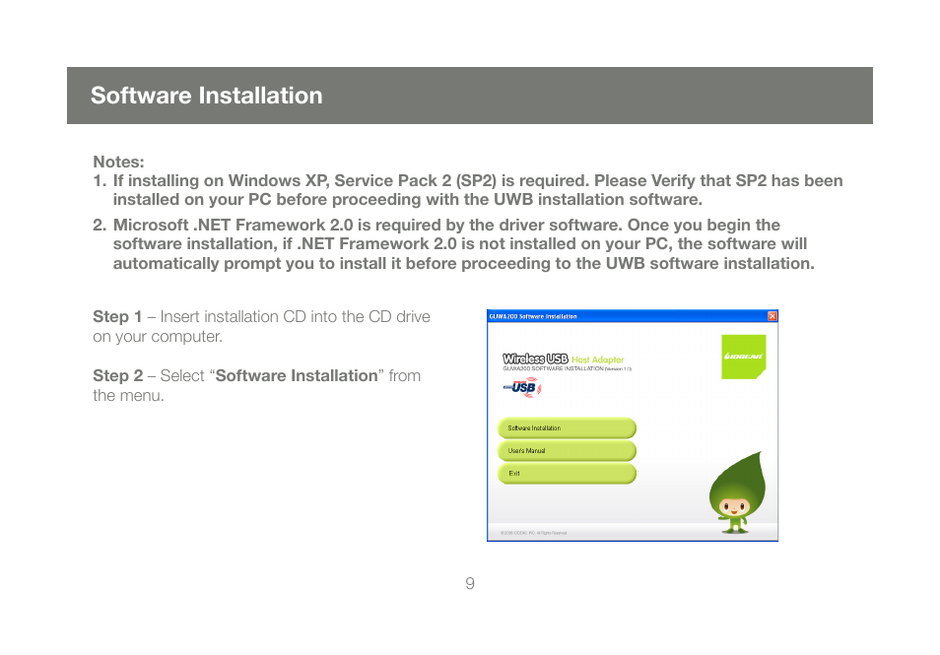Click page number 9
The height and width of the screenshot is (655, 940).
[x=470, y=583]
